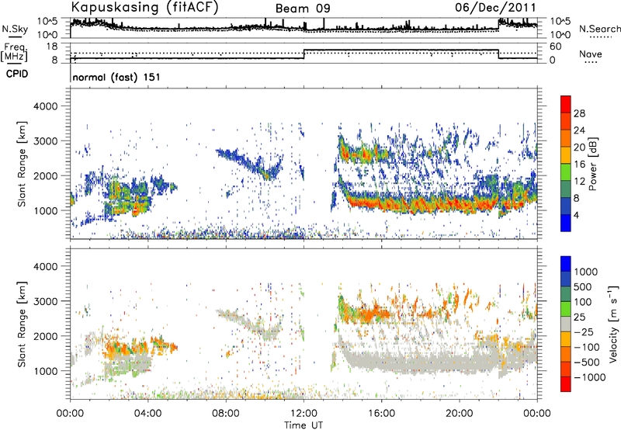Click the "100" label on velocity color bar
This screenshot has width=621, height=430.
pos(583,302)
